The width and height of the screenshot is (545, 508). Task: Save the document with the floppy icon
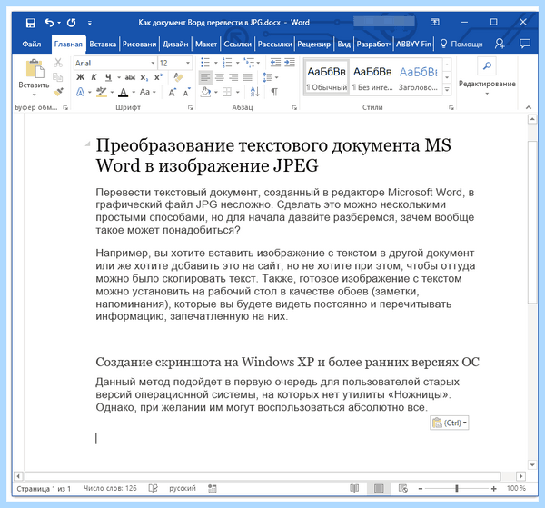[x=31, y=23]
